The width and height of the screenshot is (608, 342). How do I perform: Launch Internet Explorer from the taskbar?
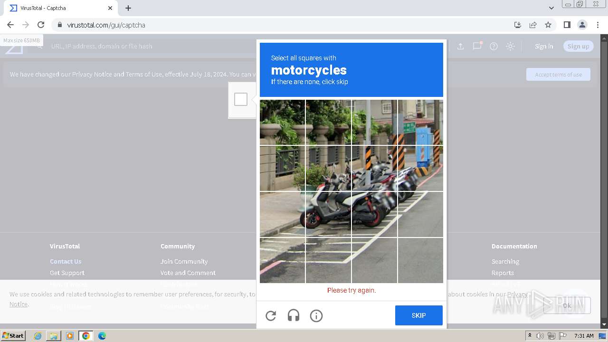pos(38,336)
